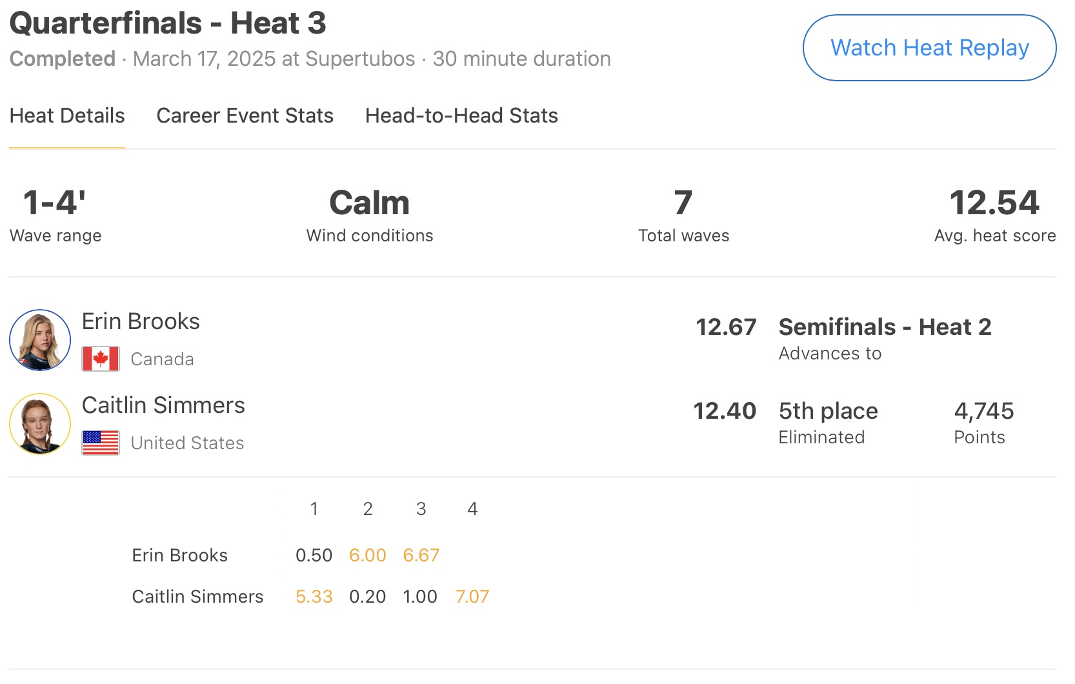Click the Watch Heat Replay button

pyautogui.click(x=929, y=48)
